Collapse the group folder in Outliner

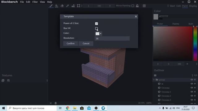point(154,80)
